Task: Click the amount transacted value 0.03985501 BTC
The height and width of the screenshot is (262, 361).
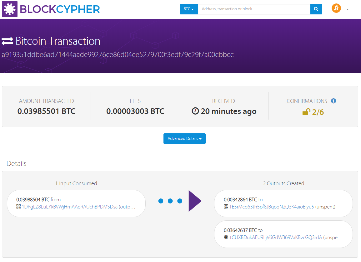Action: click(47, 111)
